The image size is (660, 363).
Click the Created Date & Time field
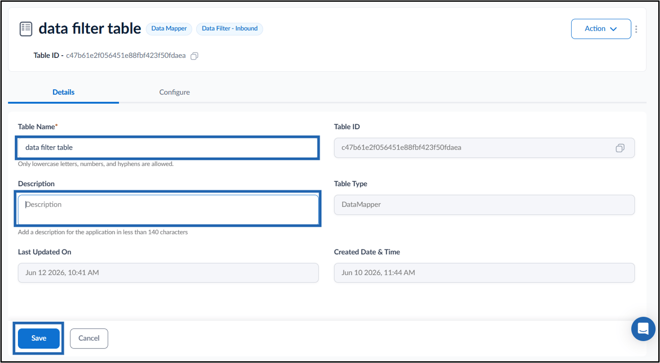coord(484,272)
